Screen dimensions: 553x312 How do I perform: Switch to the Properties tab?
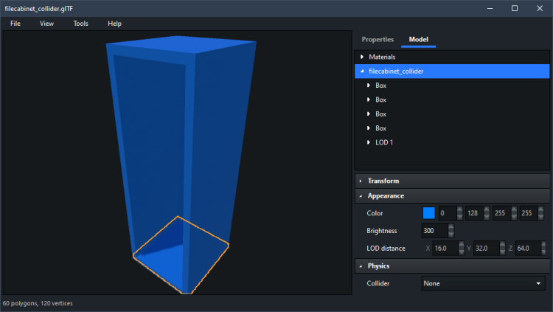(x=378, y=40)
